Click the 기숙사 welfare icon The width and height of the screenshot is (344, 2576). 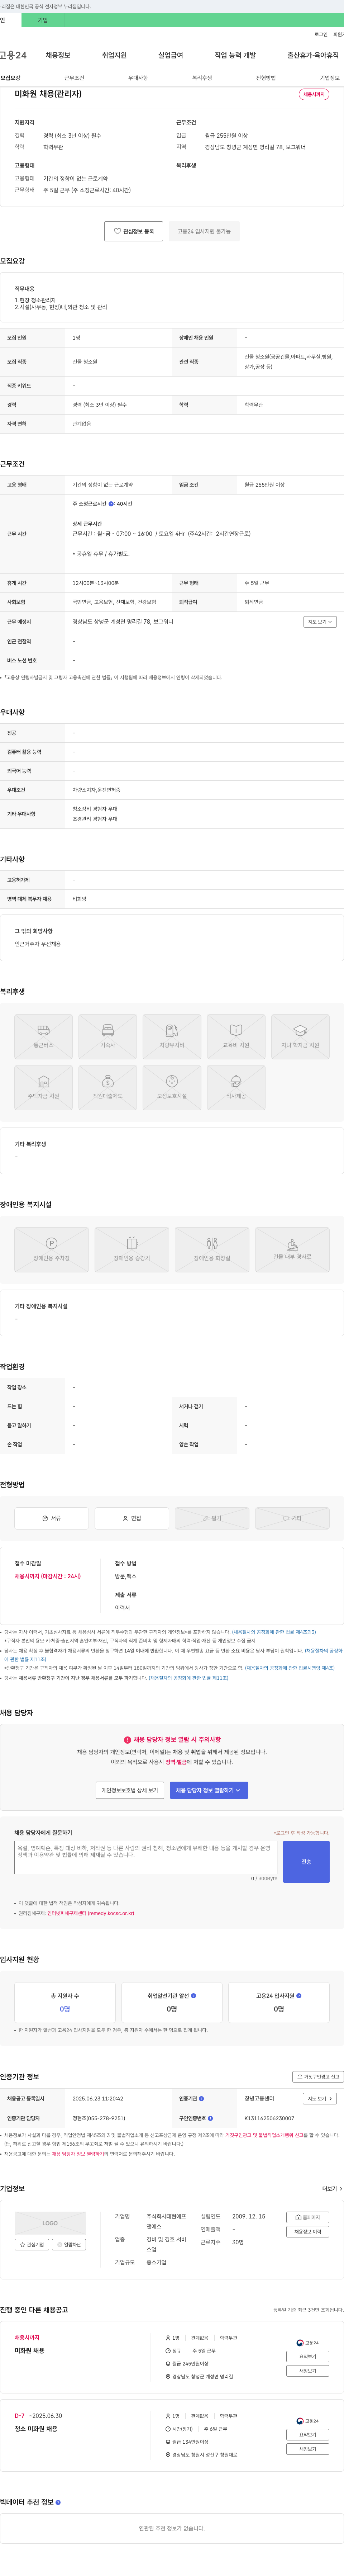pos(108,1036)
